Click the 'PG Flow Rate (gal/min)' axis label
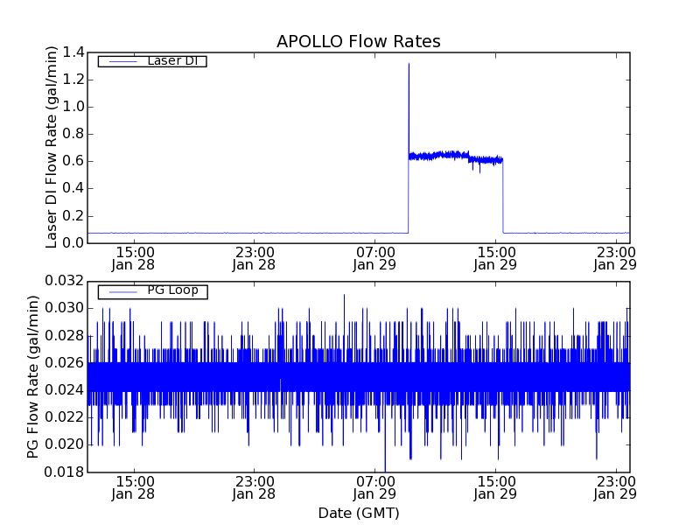The image size is (700, 525). tap(33, 377)
